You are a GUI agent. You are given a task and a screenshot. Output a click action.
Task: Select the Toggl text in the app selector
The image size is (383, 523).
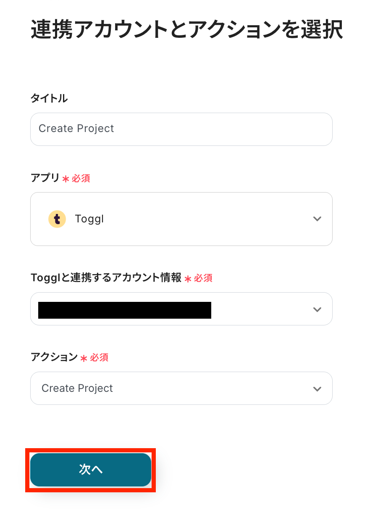click(x=89, y=219)
